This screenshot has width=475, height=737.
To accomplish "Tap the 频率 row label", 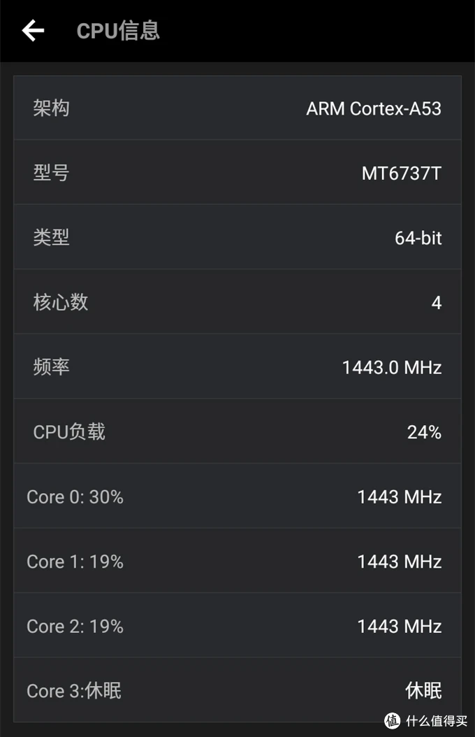I will [x=51, y=367].
